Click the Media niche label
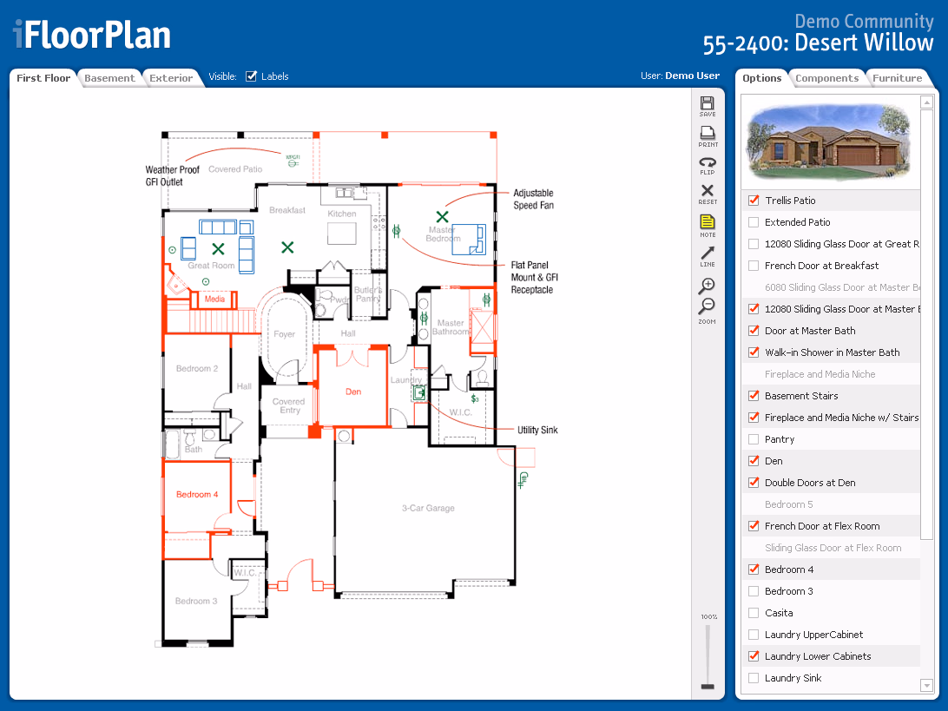948x711 pixels. coord(214,299)
